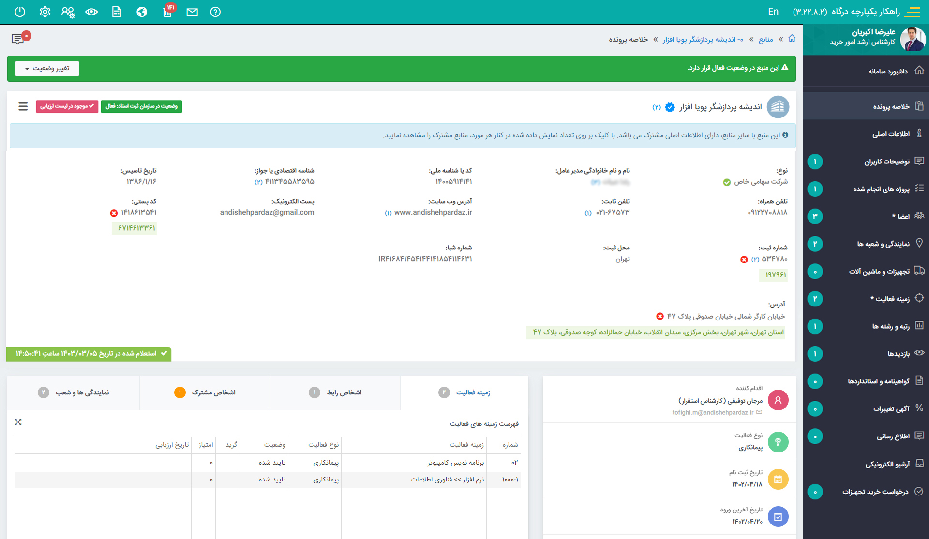Toggle the main hamburger sidebar menu

tap(912, 12)
